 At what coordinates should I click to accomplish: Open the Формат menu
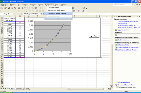tap(33, 5)
